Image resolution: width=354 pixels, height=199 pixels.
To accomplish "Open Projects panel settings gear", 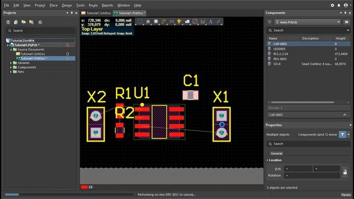I will tap(40, 22).
